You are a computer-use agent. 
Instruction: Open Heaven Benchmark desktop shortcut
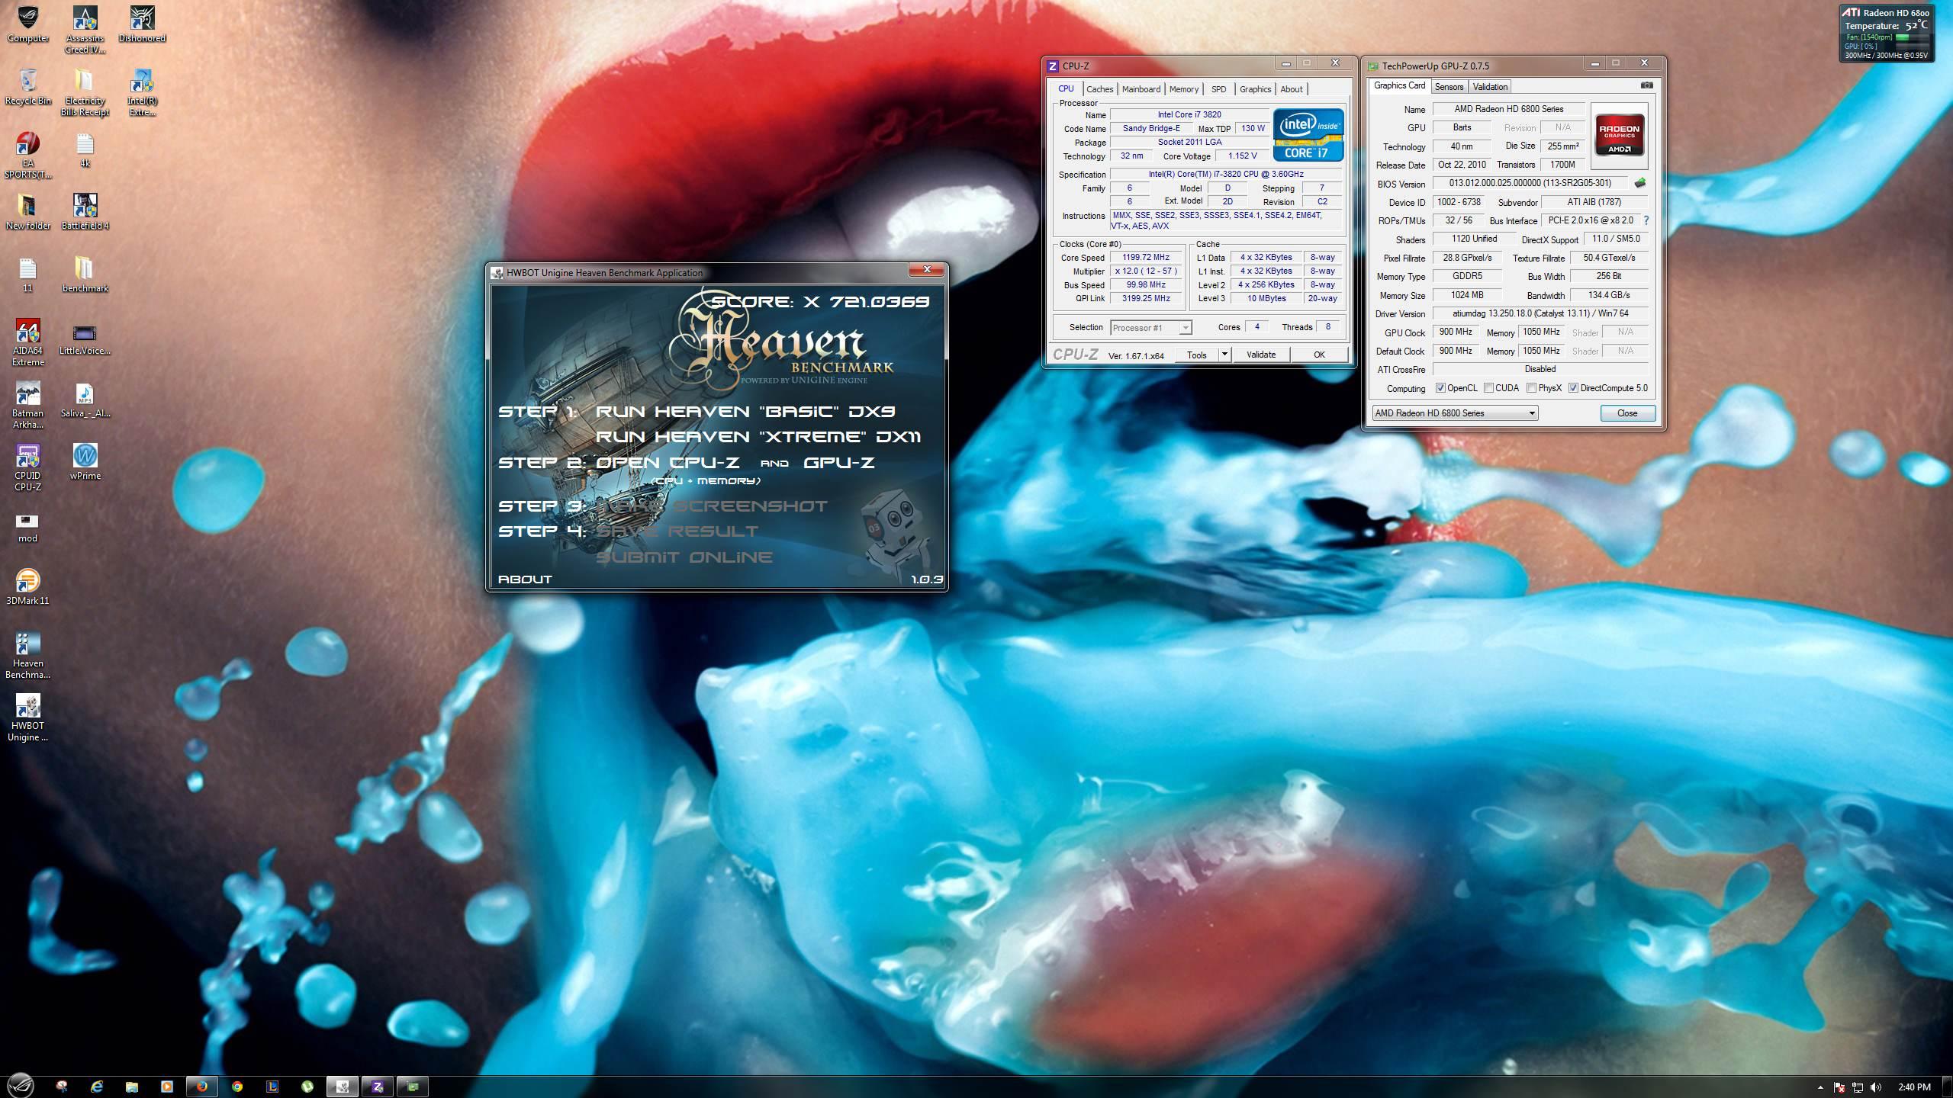(28, 656)
